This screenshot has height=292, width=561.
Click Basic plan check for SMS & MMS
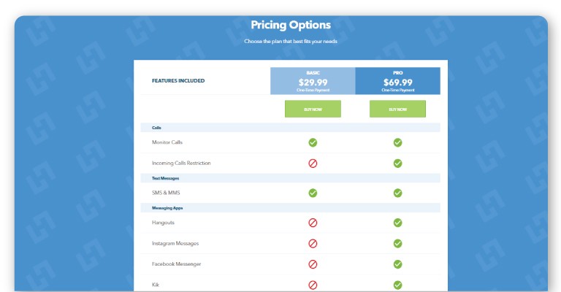tap(313, 193)
